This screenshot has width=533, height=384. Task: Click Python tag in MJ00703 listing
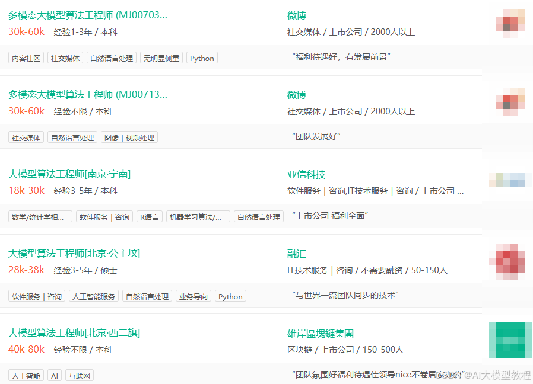[202, 58]
